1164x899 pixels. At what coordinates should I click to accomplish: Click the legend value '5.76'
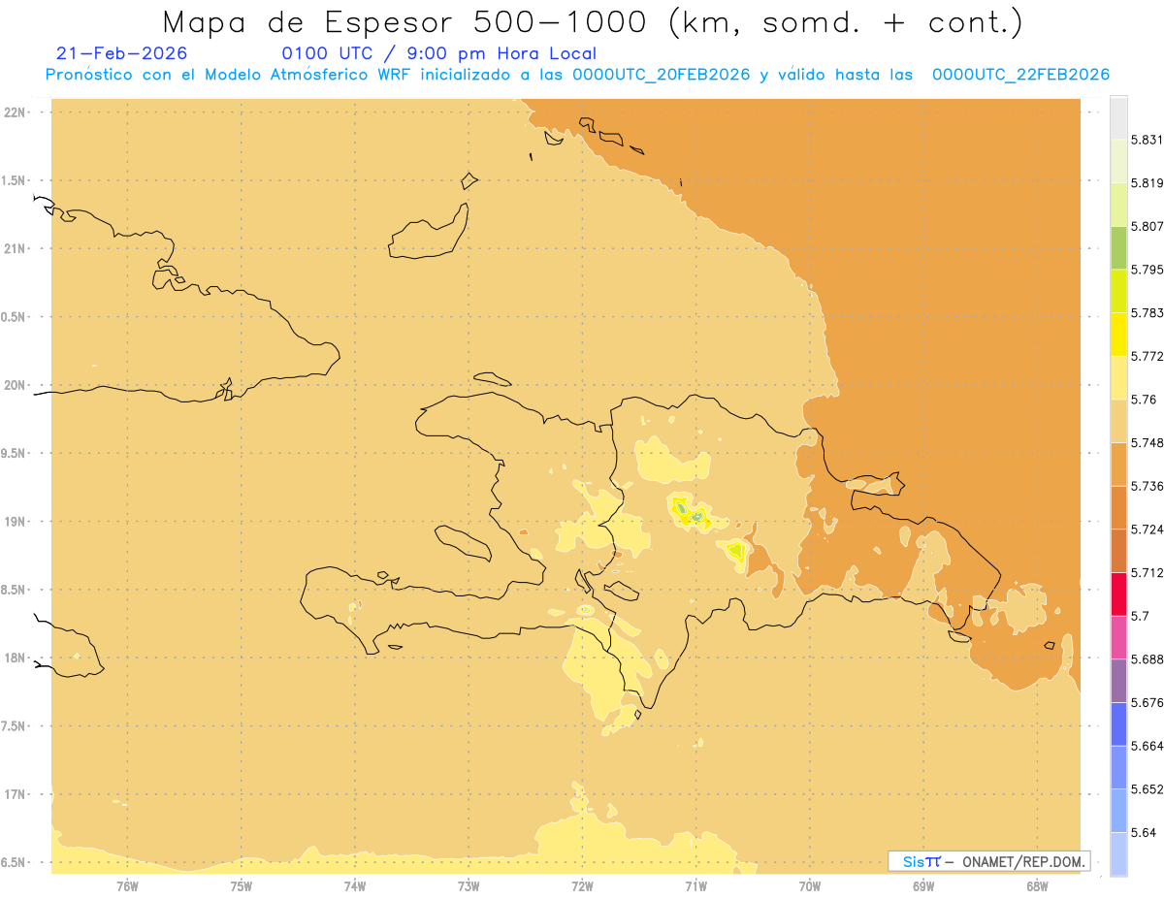point(1143,400)
